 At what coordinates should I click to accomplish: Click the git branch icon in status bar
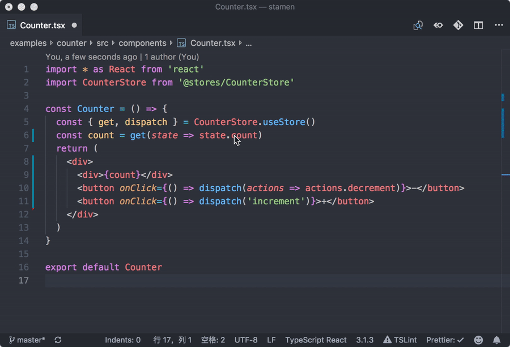12,340
